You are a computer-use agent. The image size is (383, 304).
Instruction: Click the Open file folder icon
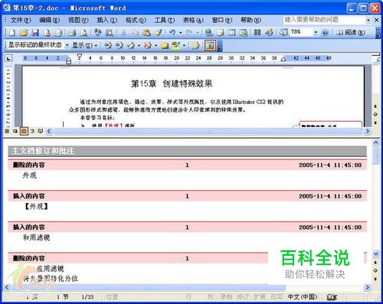tap(24, 32)
